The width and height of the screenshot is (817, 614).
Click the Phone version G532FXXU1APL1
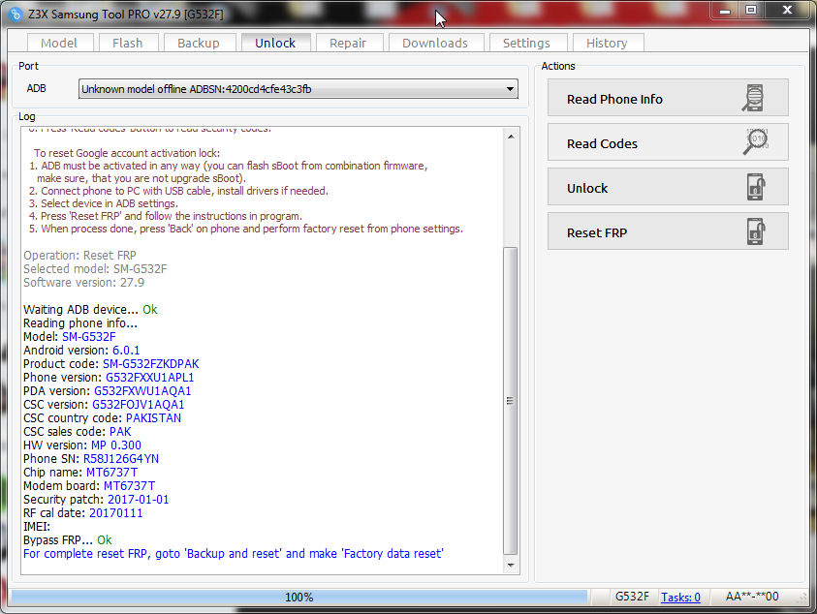pos(149,378)
